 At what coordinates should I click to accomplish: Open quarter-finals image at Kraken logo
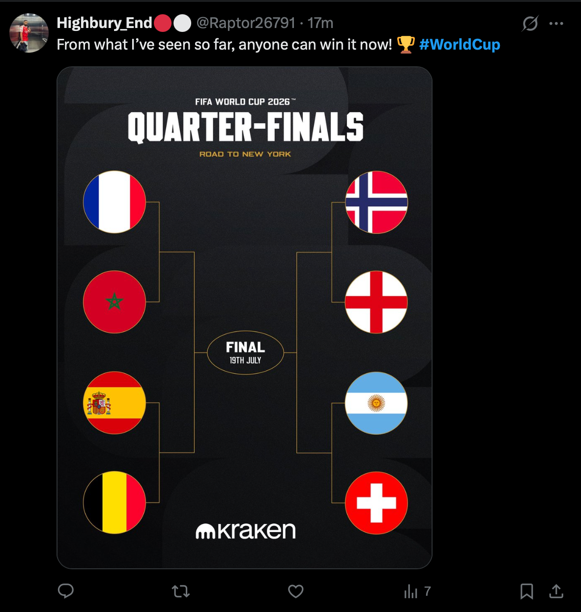coord(246,530)
